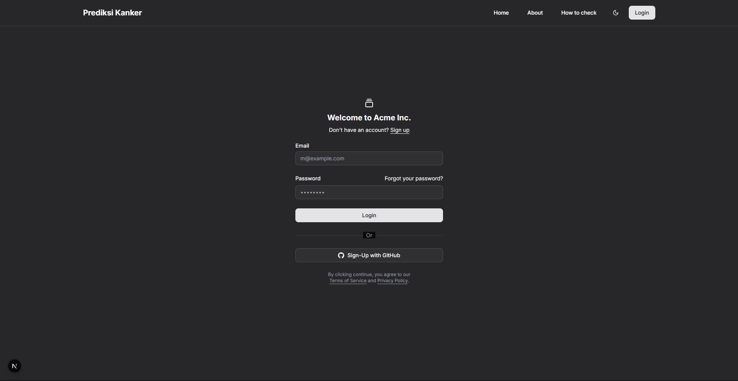Screen dimensions: 738x381
Task: Focus the email input field
Action: pyautogui.click(x=369, y=158)
